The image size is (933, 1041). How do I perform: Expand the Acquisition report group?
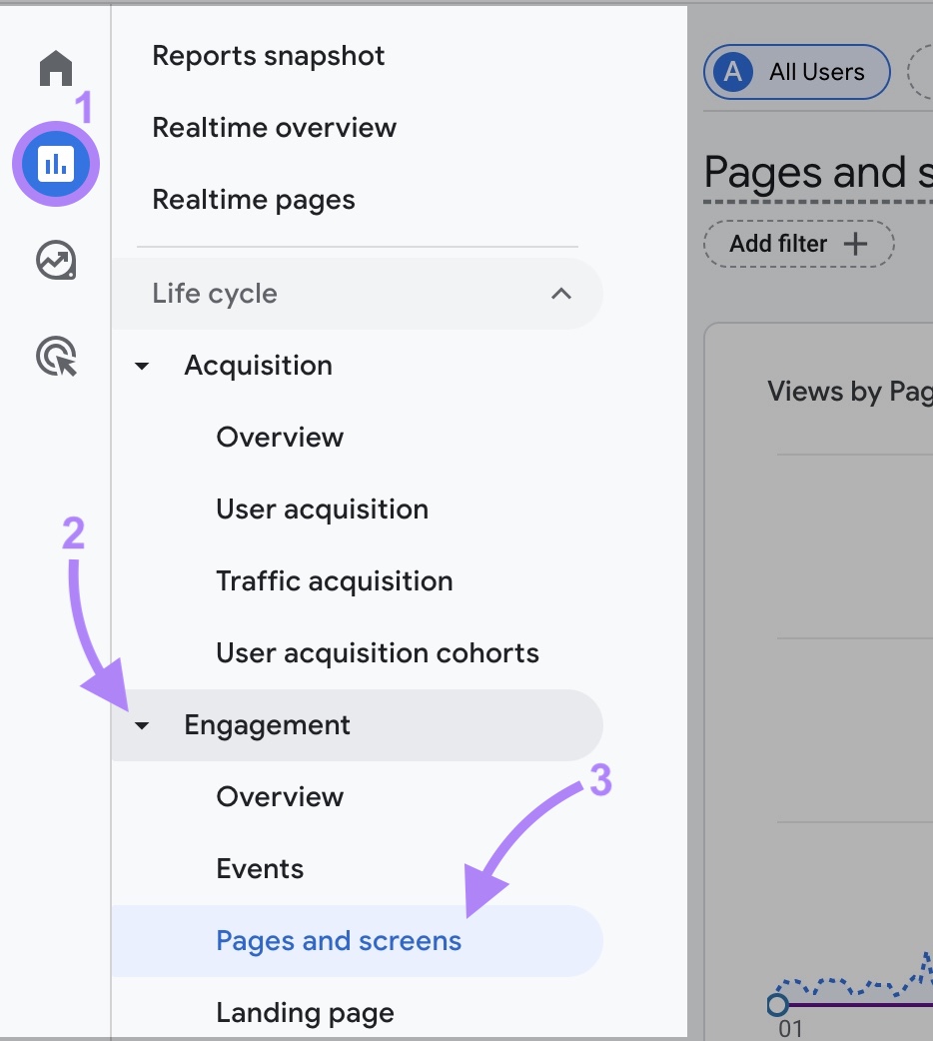[x=141, y=365]
